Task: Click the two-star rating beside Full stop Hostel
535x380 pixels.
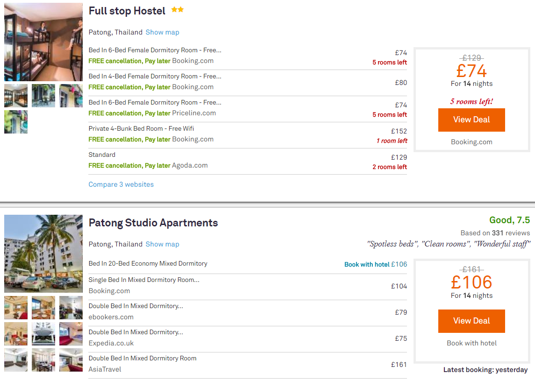Action: click(178, 9)
